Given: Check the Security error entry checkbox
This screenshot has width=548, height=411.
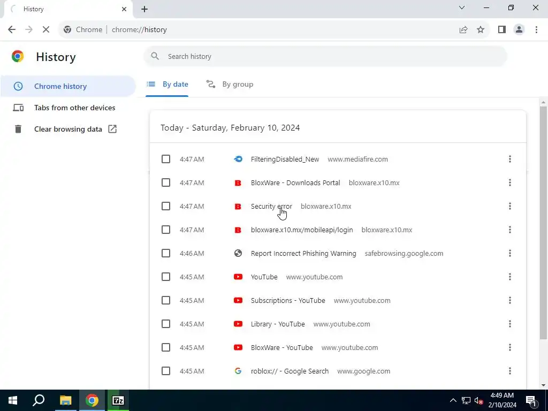Looking at the screenshot, I should click(166, 206).
